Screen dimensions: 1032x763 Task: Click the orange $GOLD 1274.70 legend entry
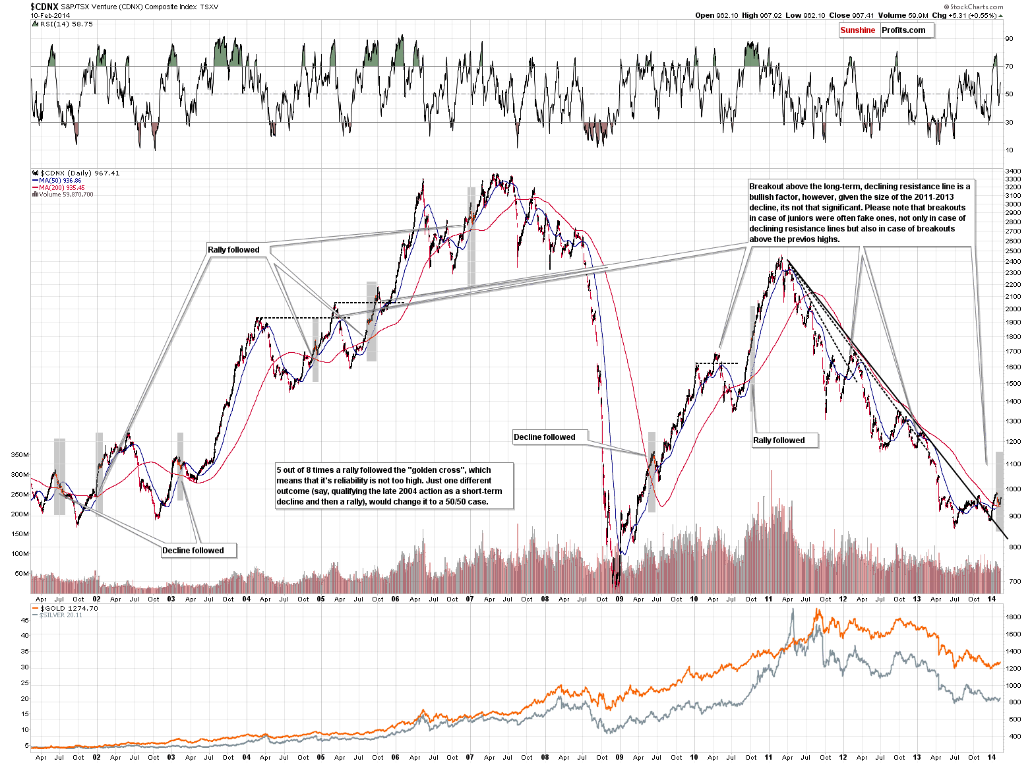(65, 608)
